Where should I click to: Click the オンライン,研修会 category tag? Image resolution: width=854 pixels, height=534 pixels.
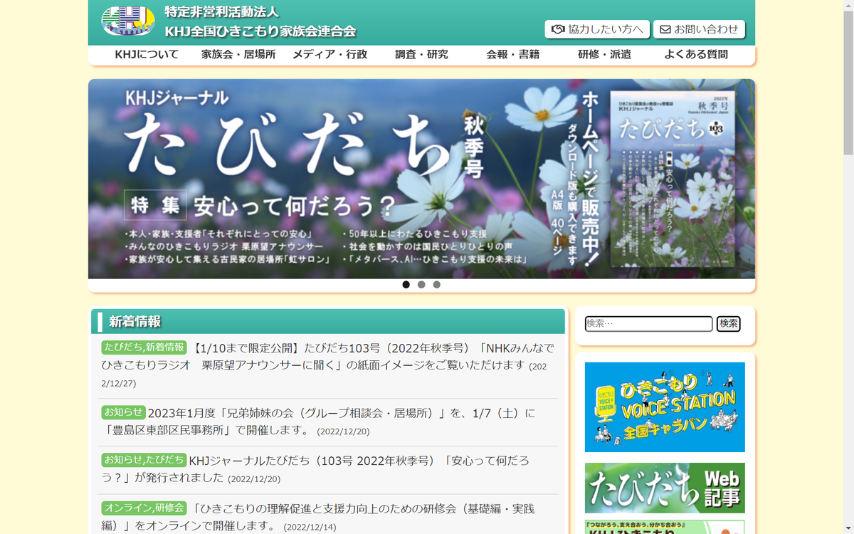coord(144,508)
